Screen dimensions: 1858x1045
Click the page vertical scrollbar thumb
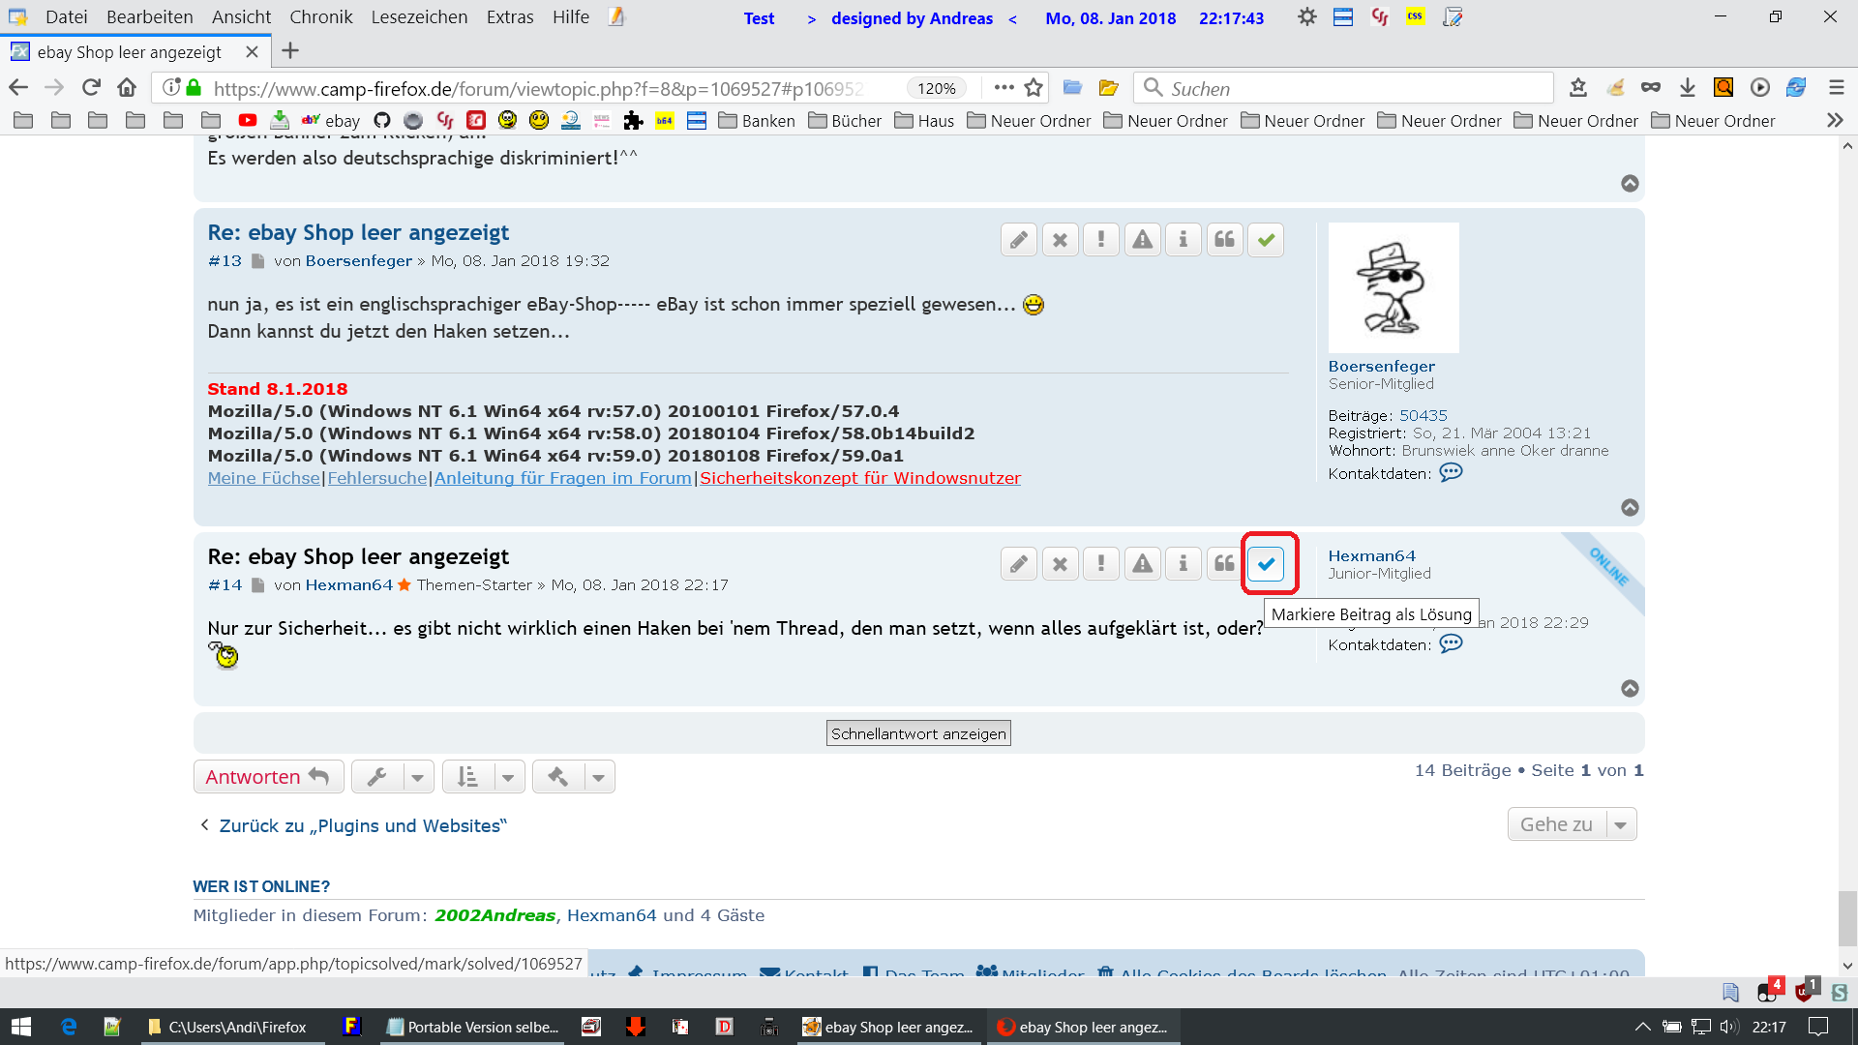click(1846, 917)
